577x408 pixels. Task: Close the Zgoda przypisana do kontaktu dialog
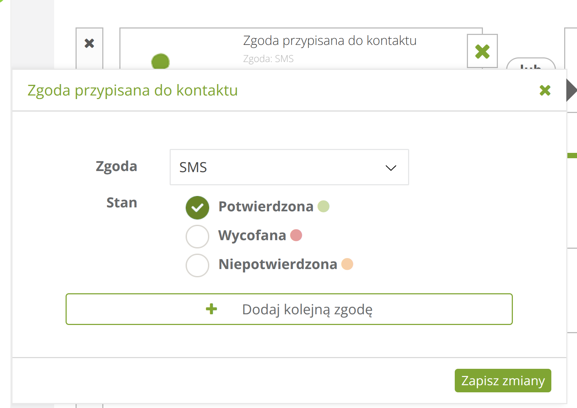pyautogui.click(x=545, y=91)
